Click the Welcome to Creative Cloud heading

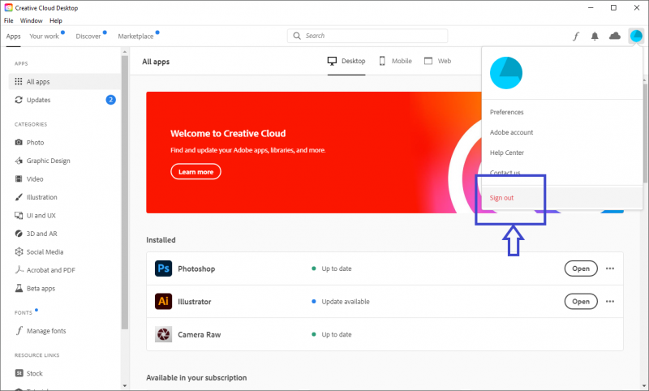[x=228, y=133]
